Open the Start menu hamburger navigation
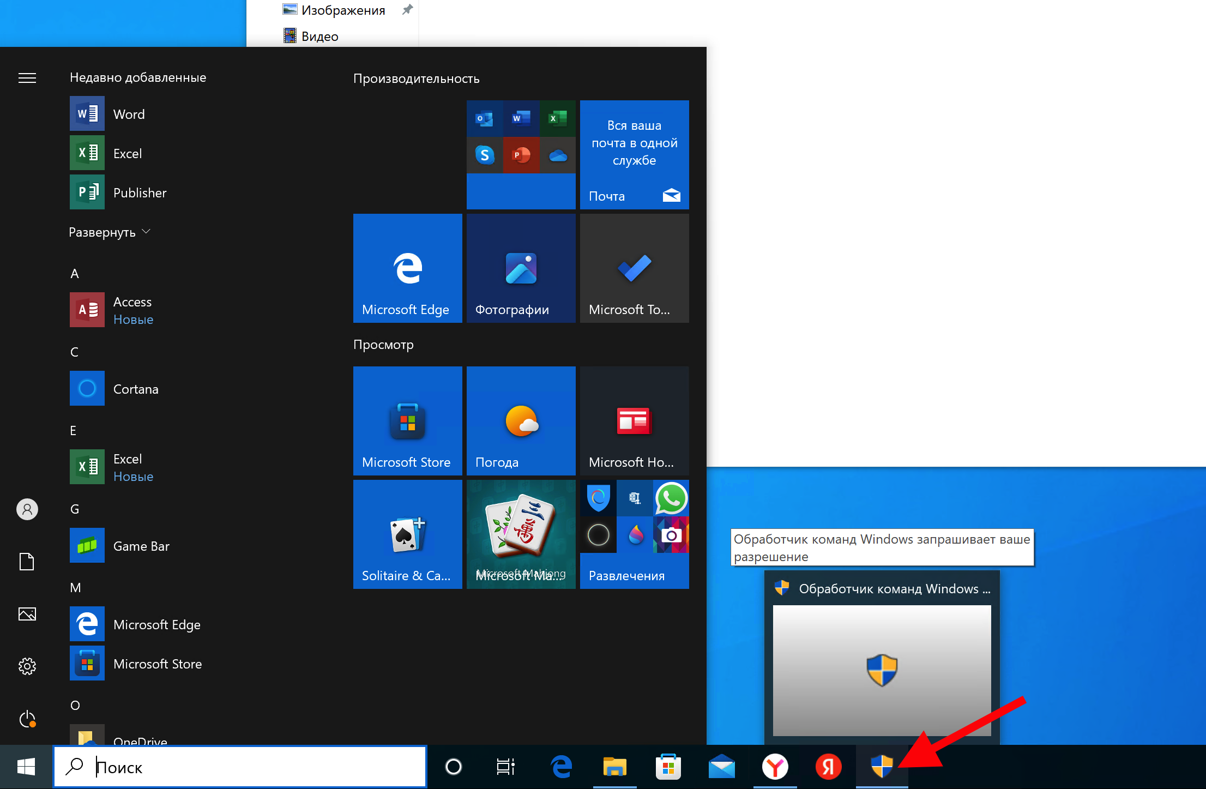Screen dimensions: 1206x789 point(27,78)
